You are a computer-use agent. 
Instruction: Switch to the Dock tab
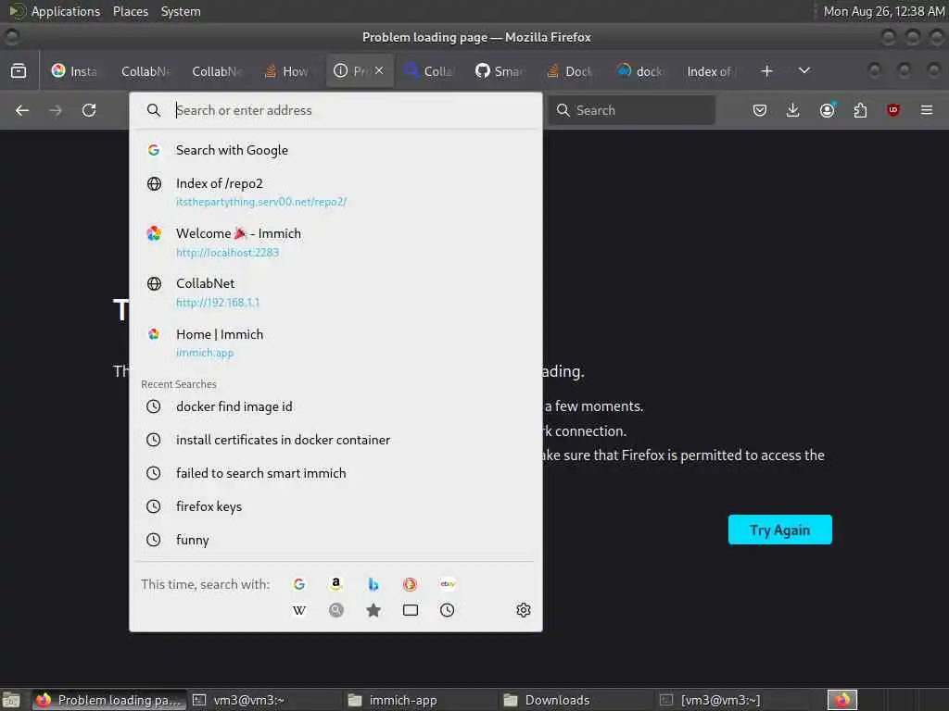[x=571, y=70]
